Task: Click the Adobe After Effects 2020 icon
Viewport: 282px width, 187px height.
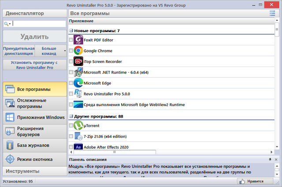Action: (78, 147)
